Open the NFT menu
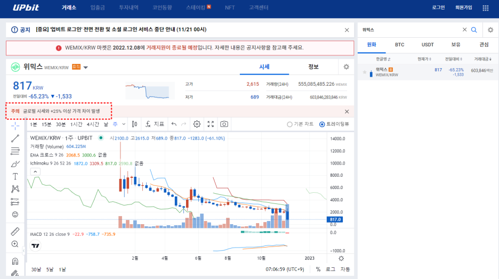Screen dimensions: 499x279 [x=230, y=7]
